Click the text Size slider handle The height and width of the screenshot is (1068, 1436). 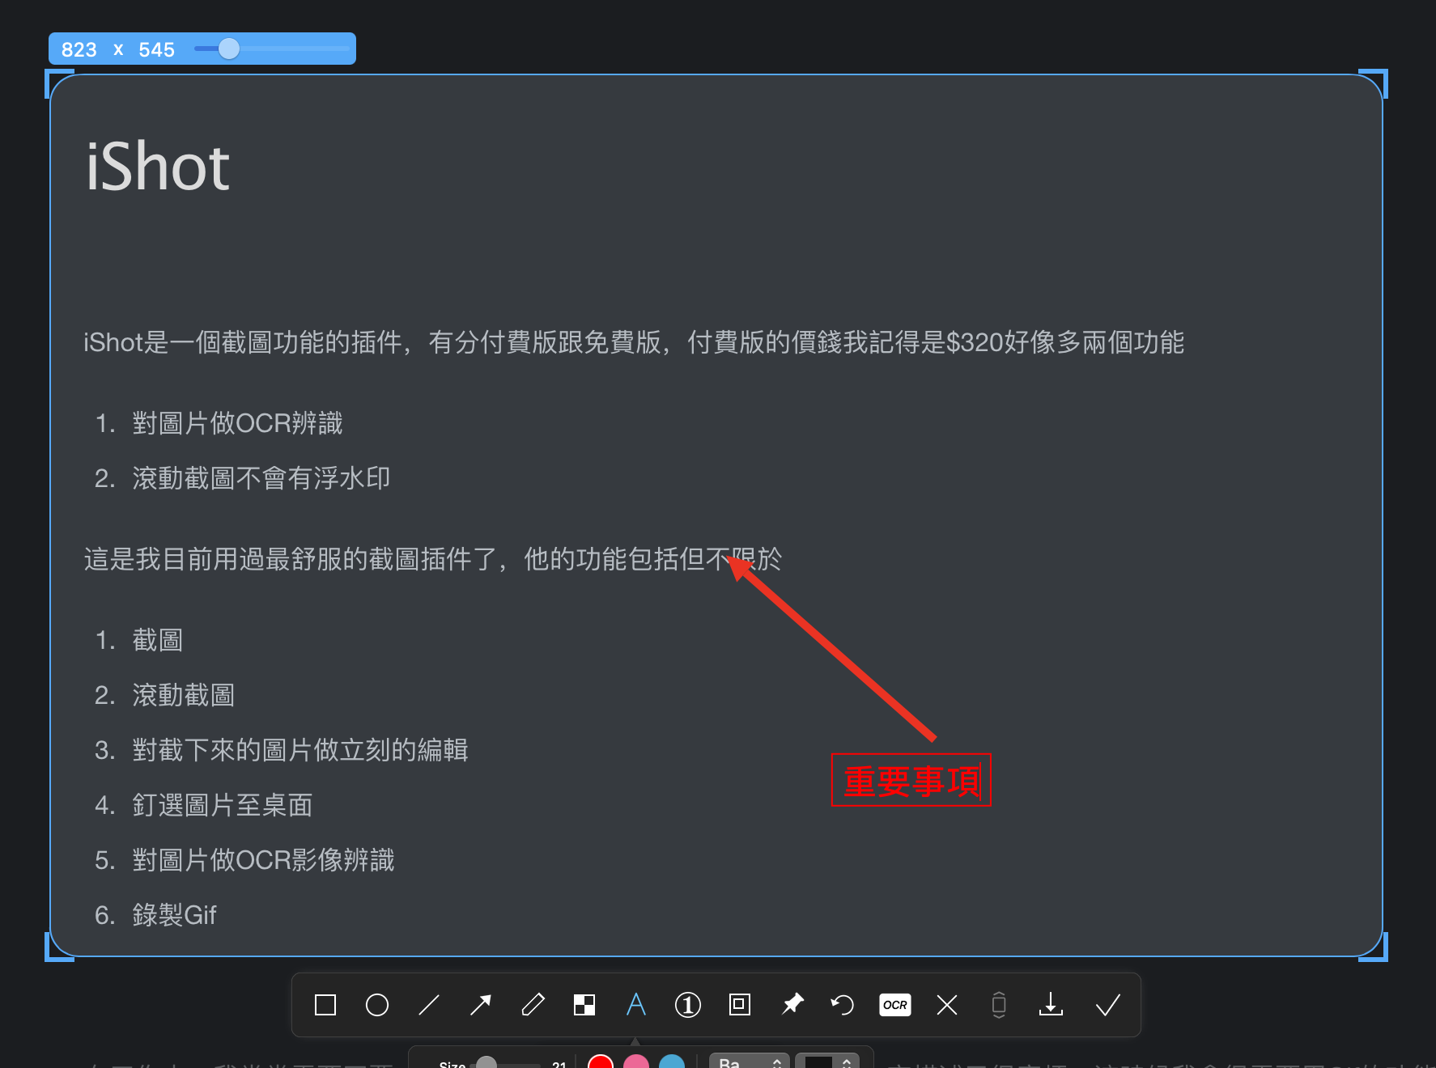(x=486, y=1062)
